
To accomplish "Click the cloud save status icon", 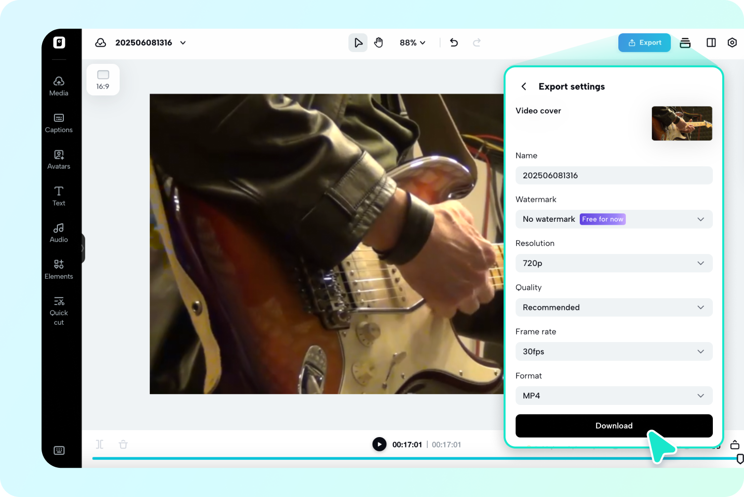I will coord(101,43).
